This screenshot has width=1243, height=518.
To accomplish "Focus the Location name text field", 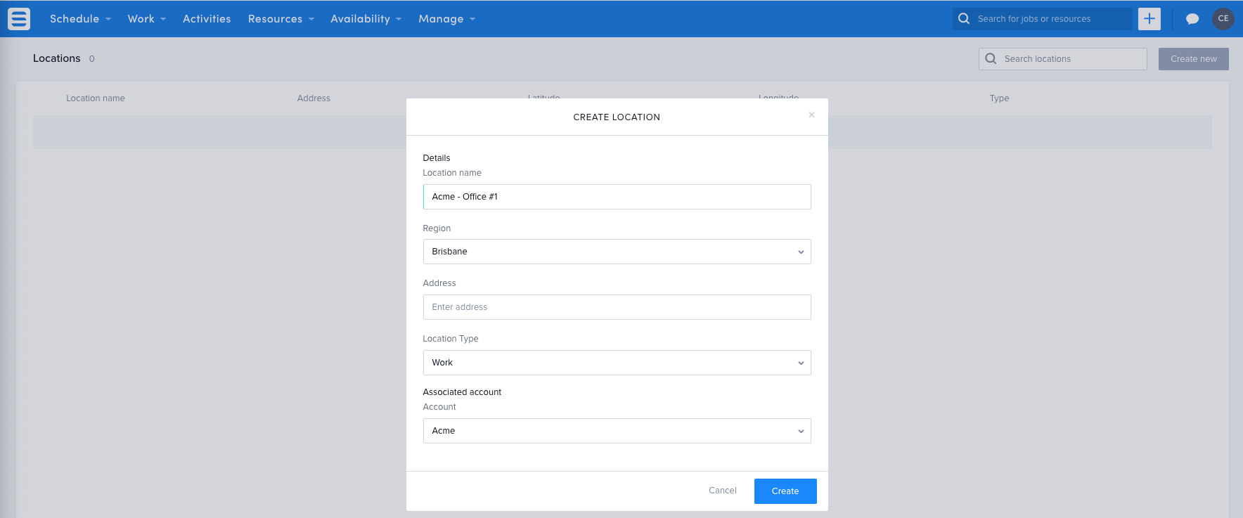I will pos(616,197).
